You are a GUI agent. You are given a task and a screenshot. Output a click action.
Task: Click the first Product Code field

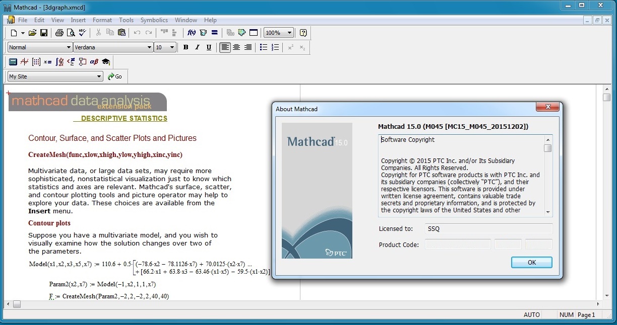(458, 245)
